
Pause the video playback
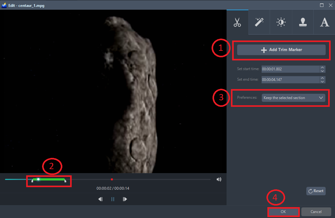coord(113,199)
